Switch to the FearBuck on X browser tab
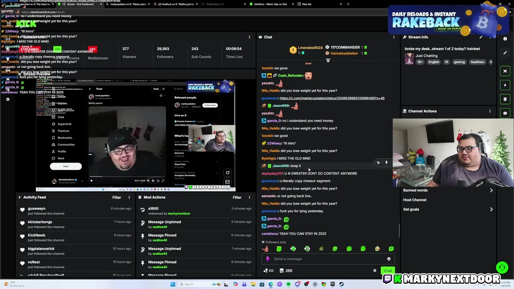This screenshot has width=514, height=289. (176, 4)
